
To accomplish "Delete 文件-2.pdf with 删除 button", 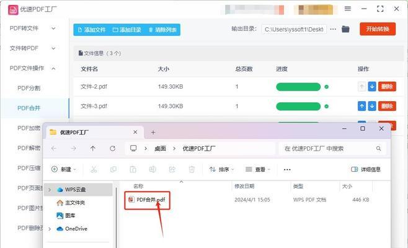I will pos(387,86).
